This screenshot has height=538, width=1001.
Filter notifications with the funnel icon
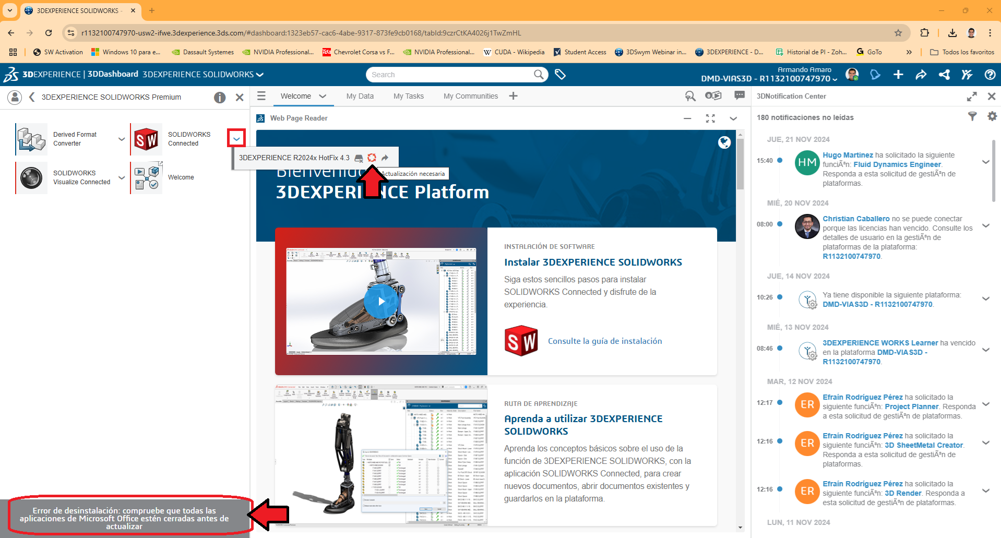972,116
